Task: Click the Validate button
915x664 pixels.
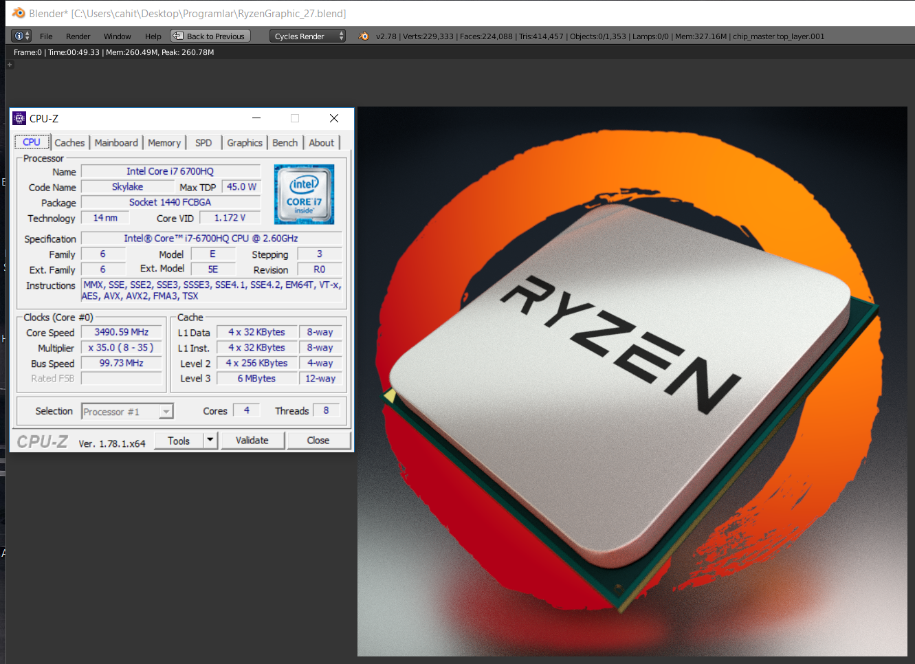Action: (252, 441)
